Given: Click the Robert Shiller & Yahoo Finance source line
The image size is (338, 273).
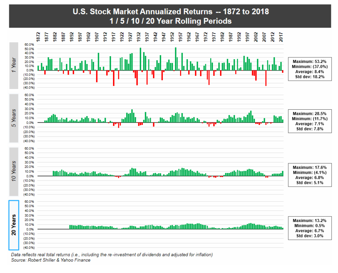Looking at the screenshot, I should point(51,260).
